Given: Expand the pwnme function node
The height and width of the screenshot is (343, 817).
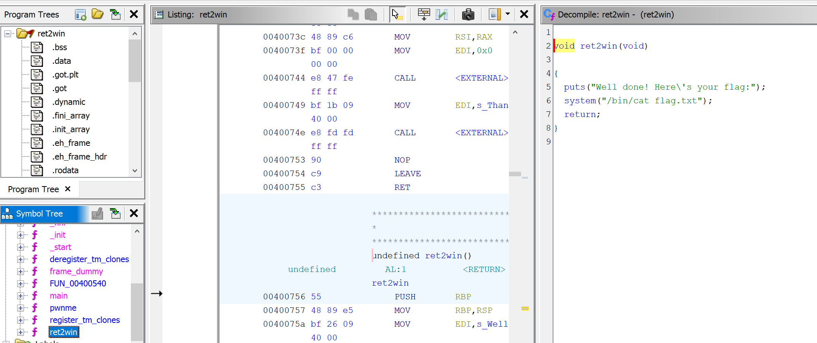Looking at the screenshot, I should tap(21, 308).
